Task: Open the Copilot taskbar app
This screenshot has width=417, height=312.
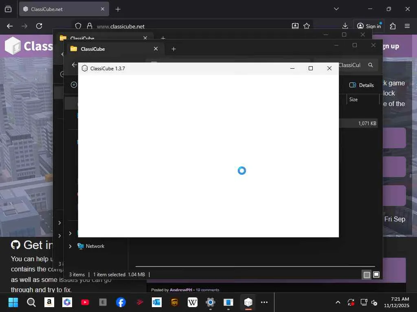Action: (x=67, y=302)
